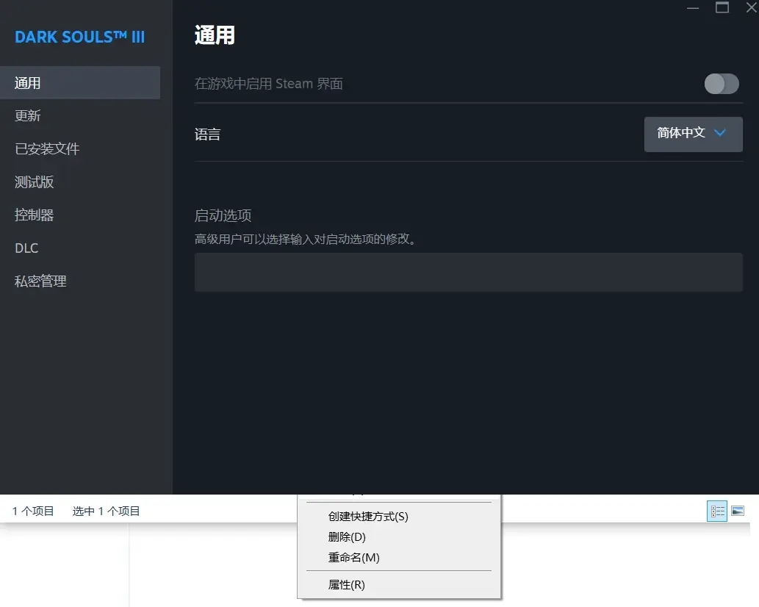Click the 高级用户 launch options description text

click(306, 239)
